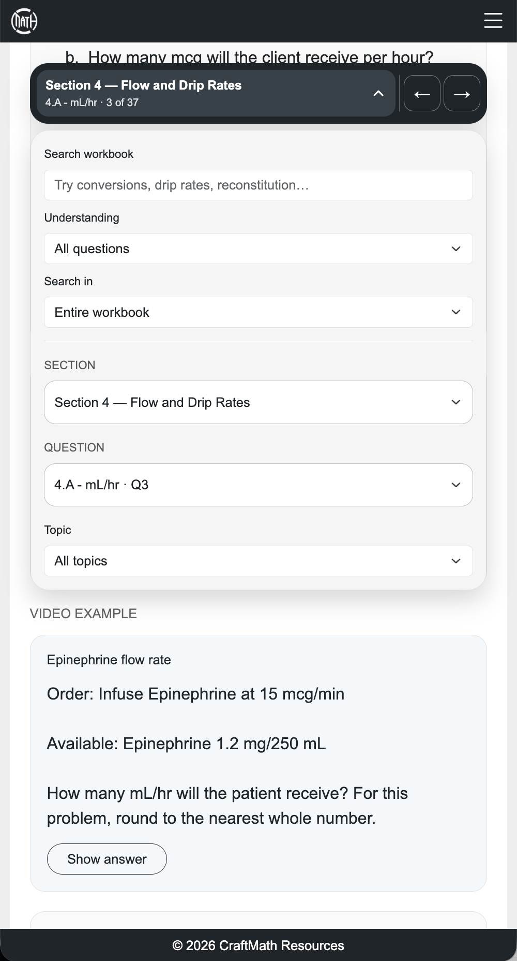
Task: Open the Section selector dropdown
Action: (258, 402)
